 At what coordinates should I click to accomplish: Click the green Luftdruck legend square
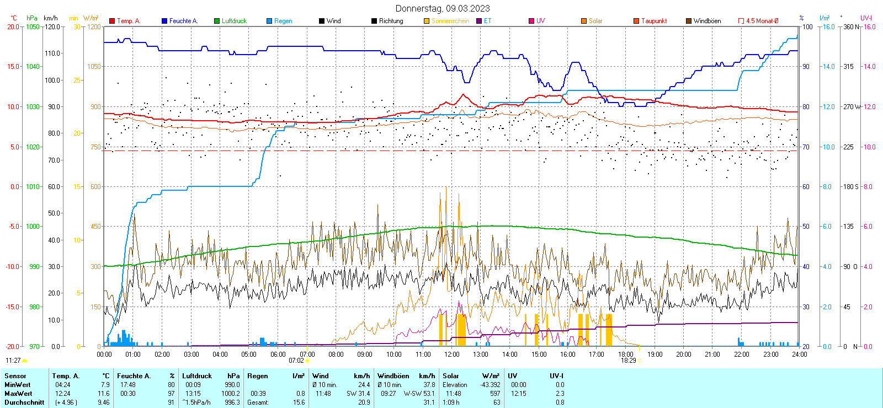tap(217, 21)
